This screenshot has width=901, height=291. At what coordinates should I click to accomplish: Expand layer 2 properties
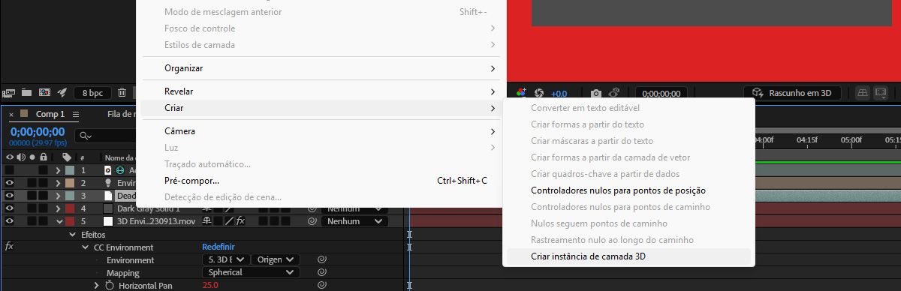tap(58, 183)
